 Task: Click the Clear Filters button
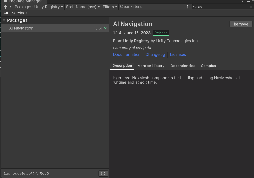[x=131, y=7]
